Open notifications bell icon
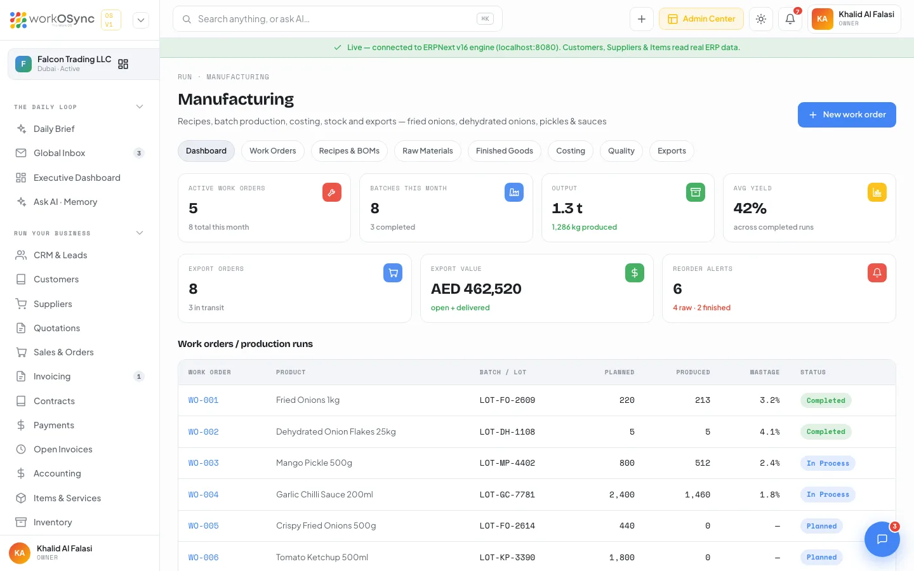This screenshot has height=571, width=914. 790,19
